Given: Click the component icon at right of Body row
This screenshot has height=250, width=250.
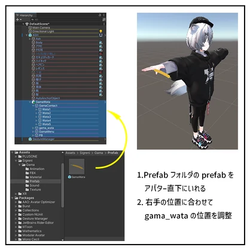Looking at the screenshot, I should tap(100, 42).
